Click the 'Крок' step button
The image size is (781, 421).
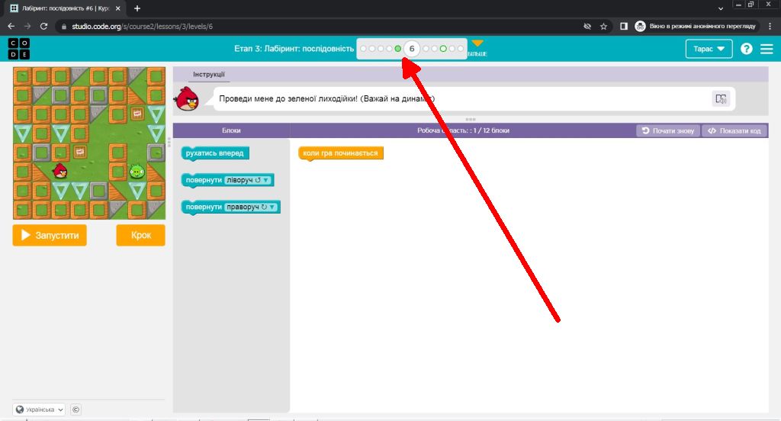140,235
